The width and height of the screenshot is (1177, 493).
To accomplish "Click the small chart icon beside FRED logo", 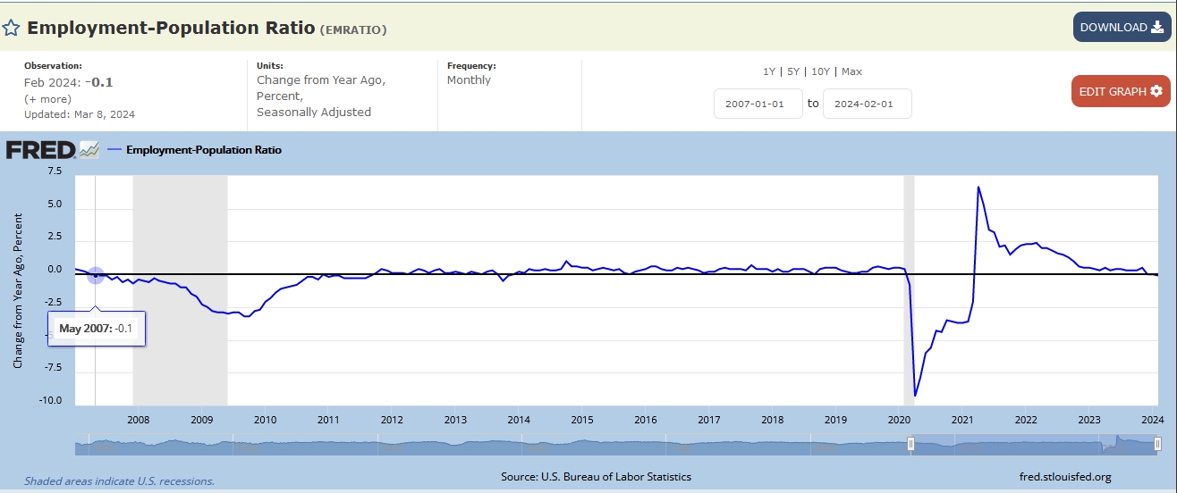I will tap(89, 150).
